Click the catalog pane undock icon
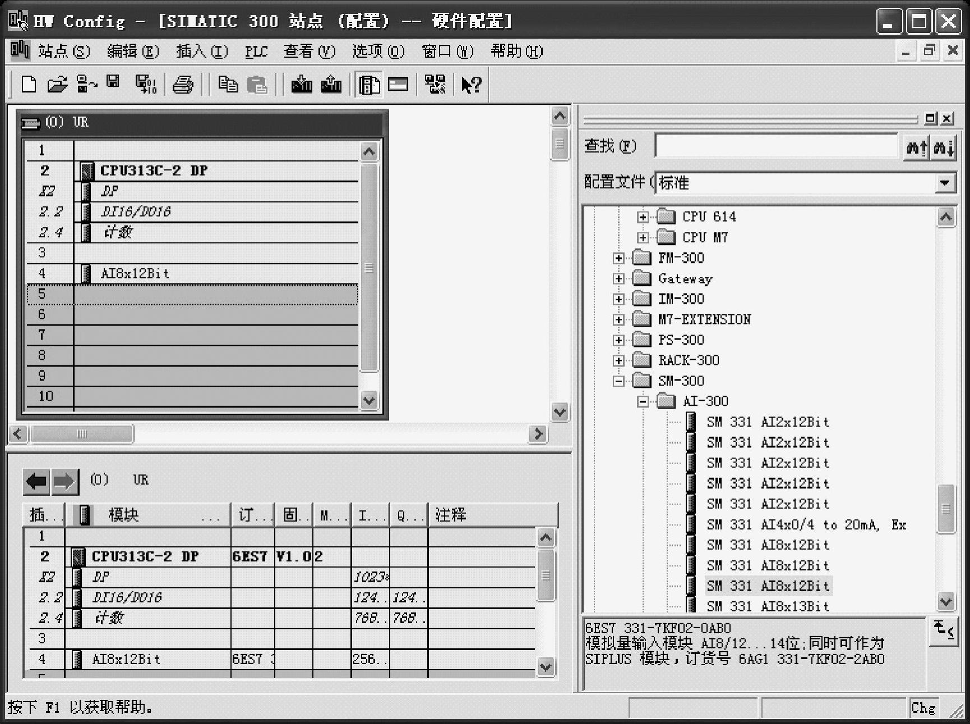Screen dimensions: 970x724 pos(930,118)
